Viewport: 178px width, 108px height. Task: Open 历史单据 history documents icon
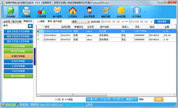(x=11, y=12)
